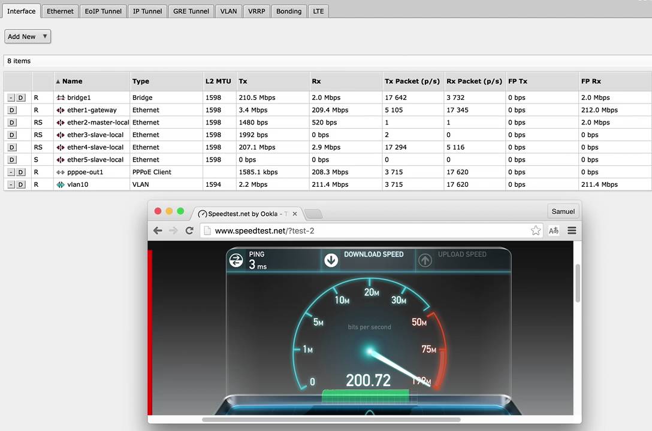Go forward in the Speedtest browser
This screenshot has width=652, height=431.
pos(173,230)
